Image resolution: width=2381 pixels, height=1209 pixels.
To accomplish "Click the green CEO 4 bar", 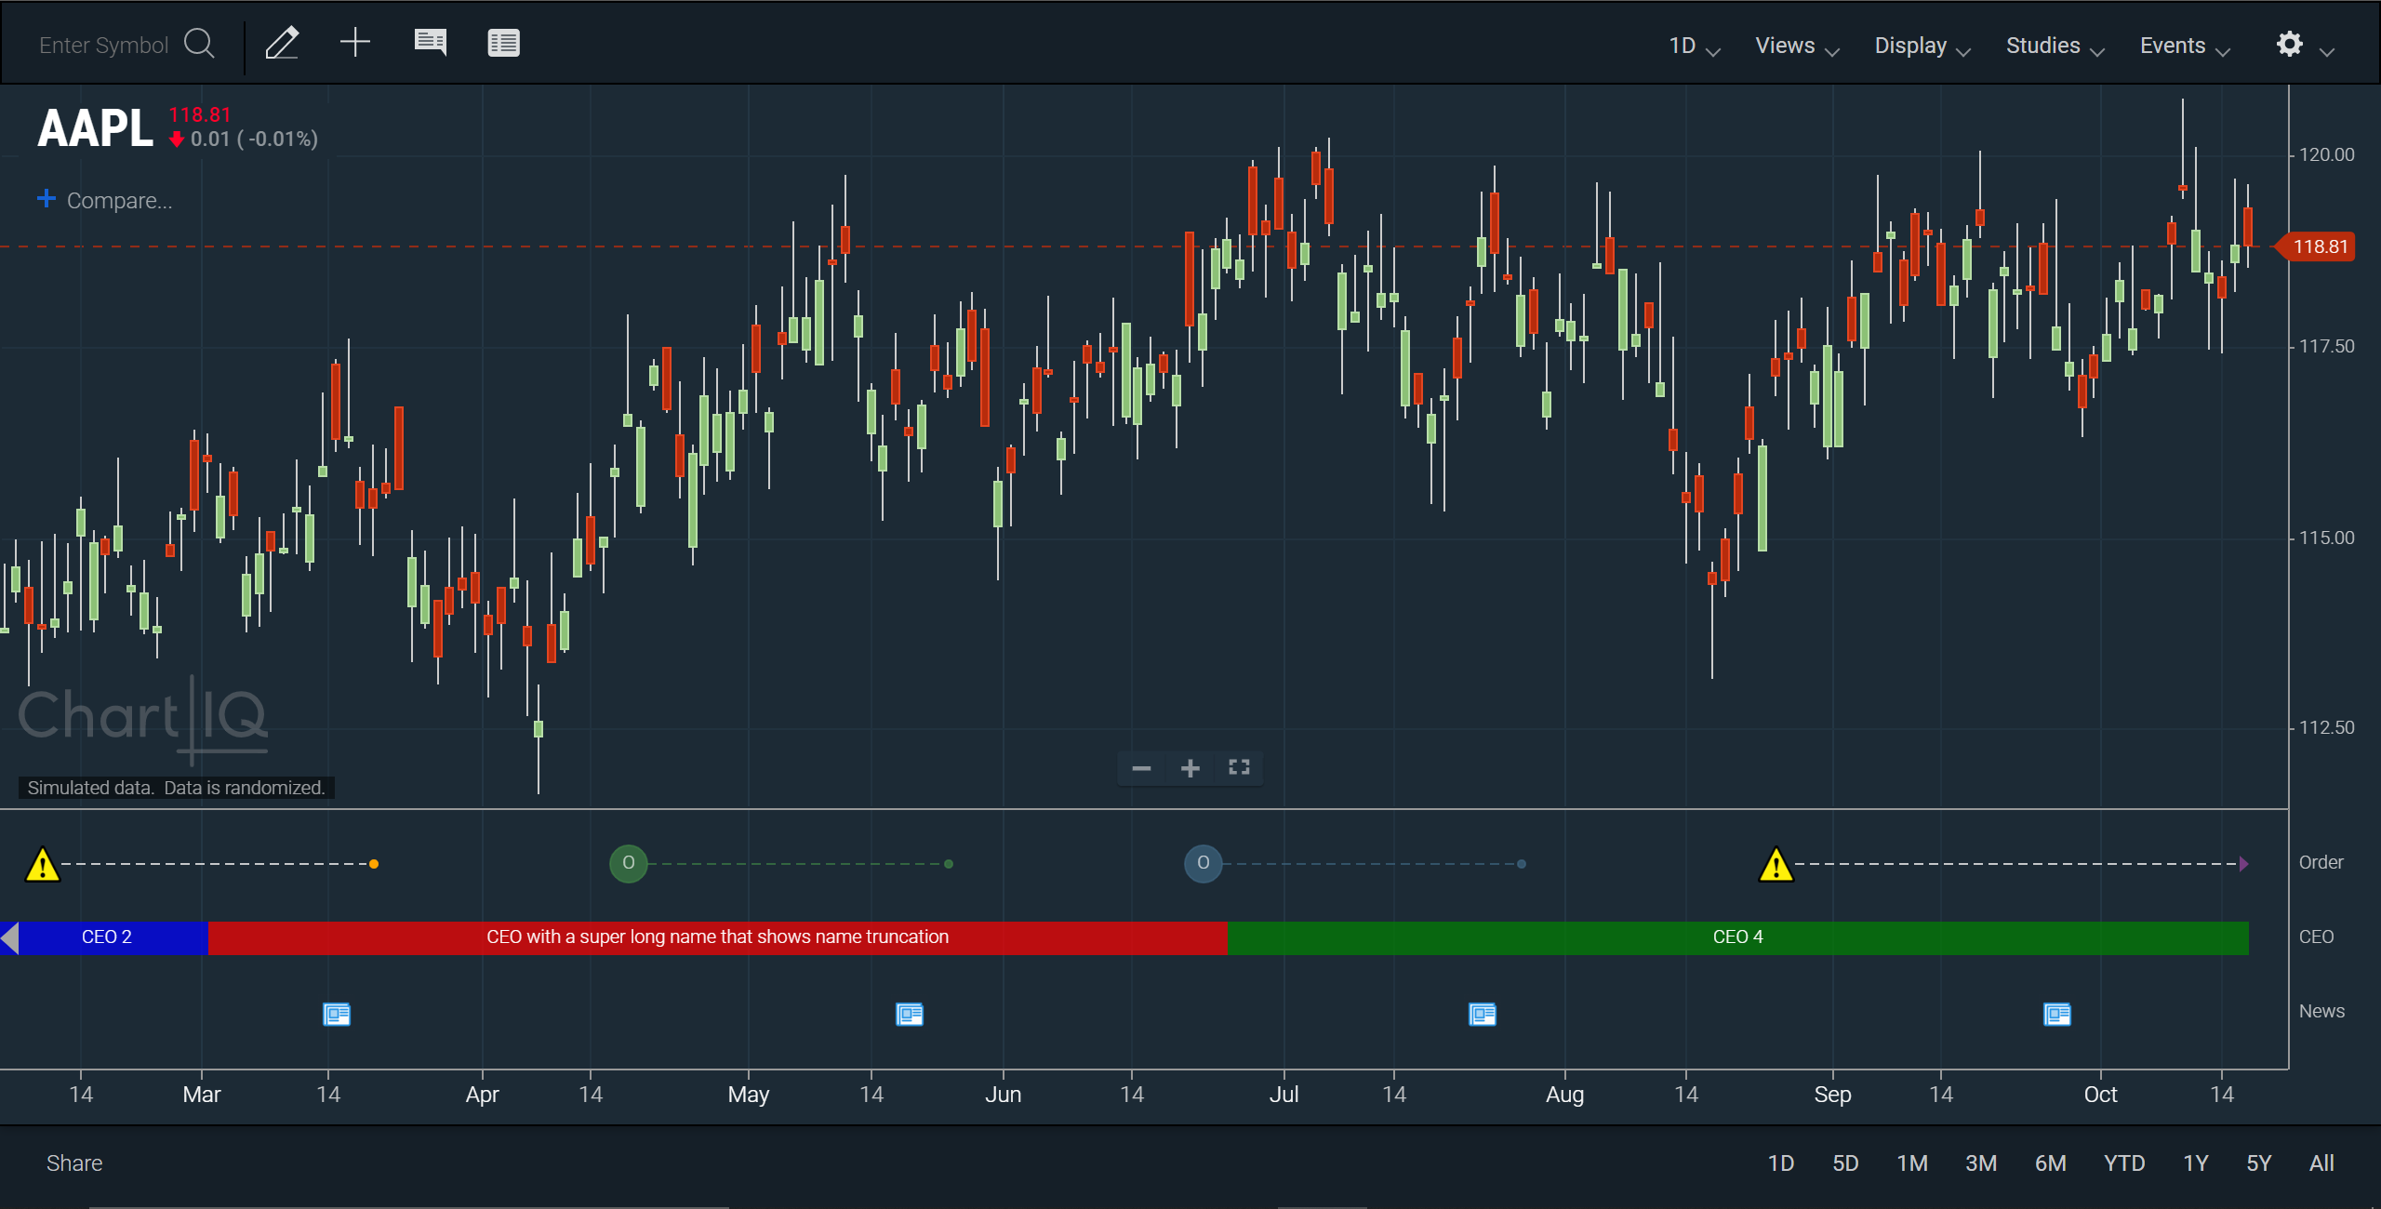I will click(x=1737, y=937).
